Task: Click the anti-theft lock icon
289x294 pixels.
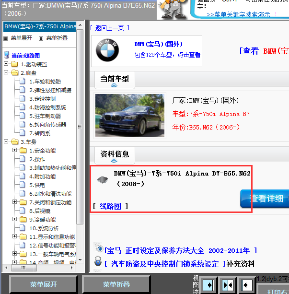Action: coord(98,261)
